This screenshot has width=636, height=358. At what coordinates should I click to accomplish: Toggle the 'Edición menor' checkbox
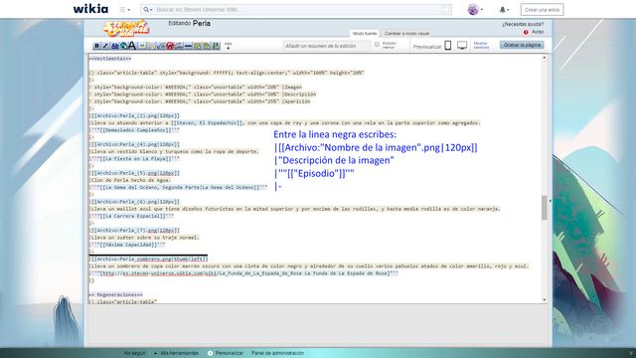coord(377,44)
